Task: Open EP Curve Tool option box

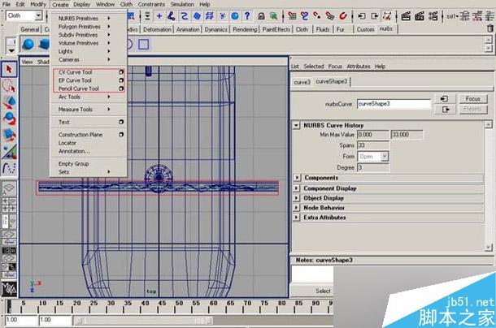Action: coord(121,80)
